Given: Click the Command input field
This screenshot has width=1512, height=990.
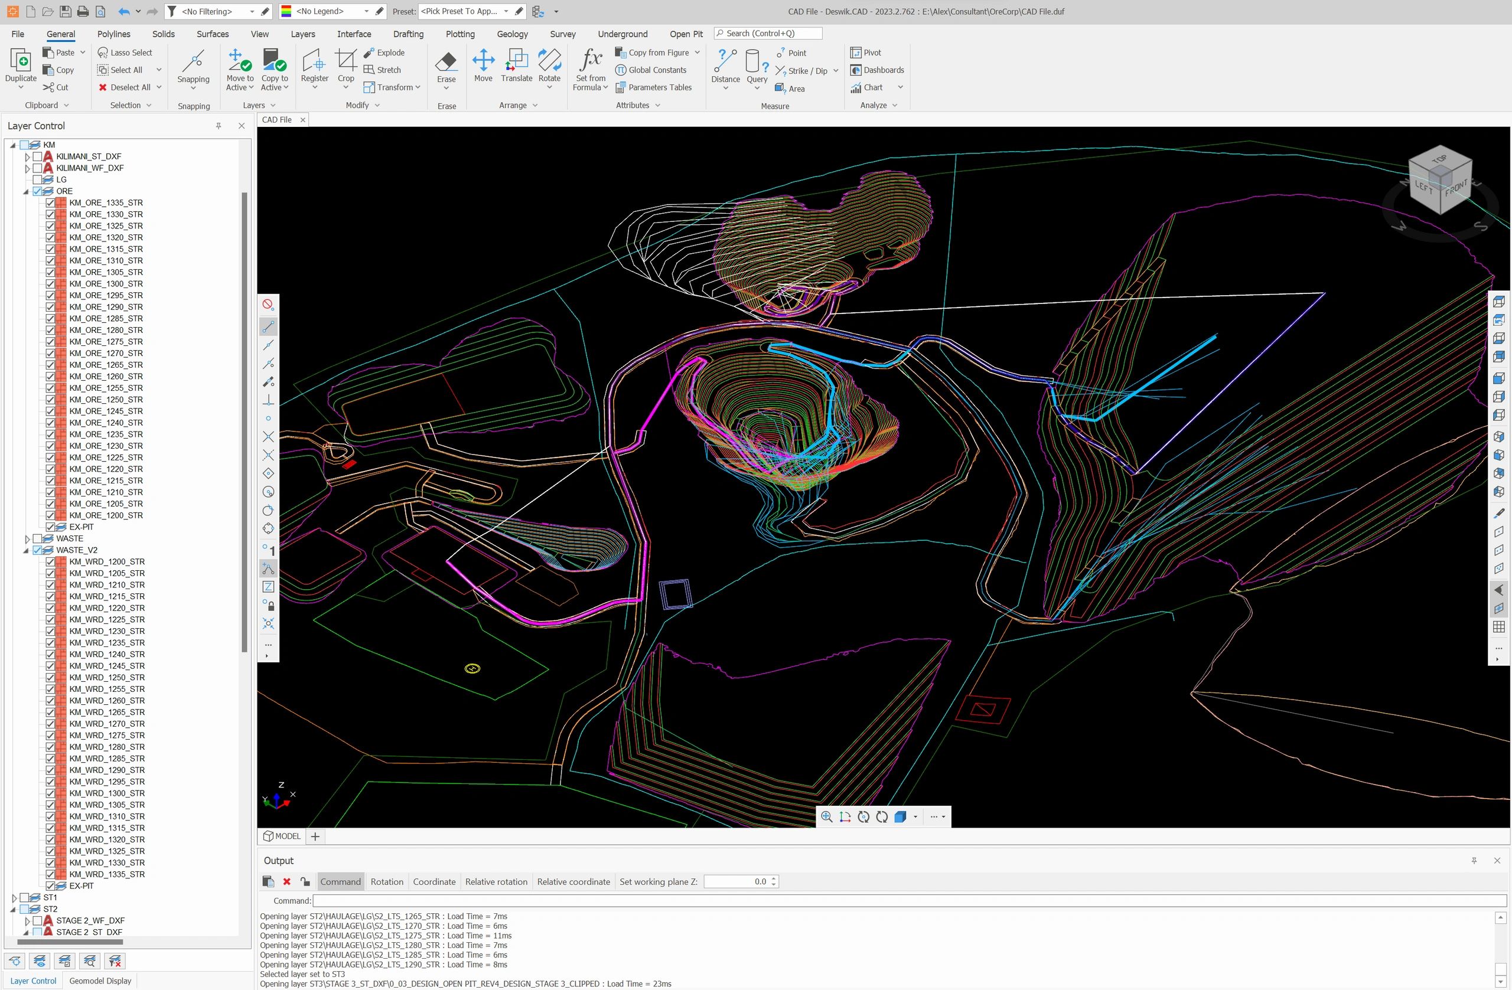Looking at the screenshot, I should coord(908,900).
